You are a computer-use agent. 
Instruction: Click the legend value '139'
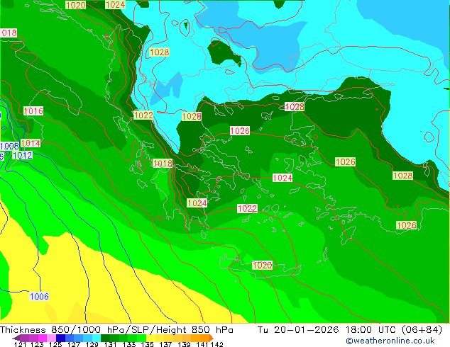coord(184,344)
